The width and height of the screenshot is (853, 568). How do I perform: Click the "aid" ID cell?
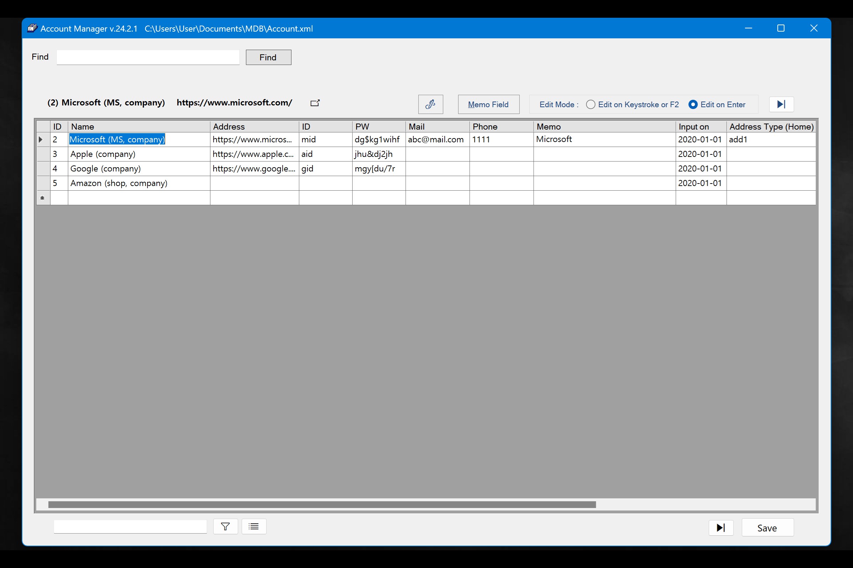pyautogui.click(x=326, y=154)
